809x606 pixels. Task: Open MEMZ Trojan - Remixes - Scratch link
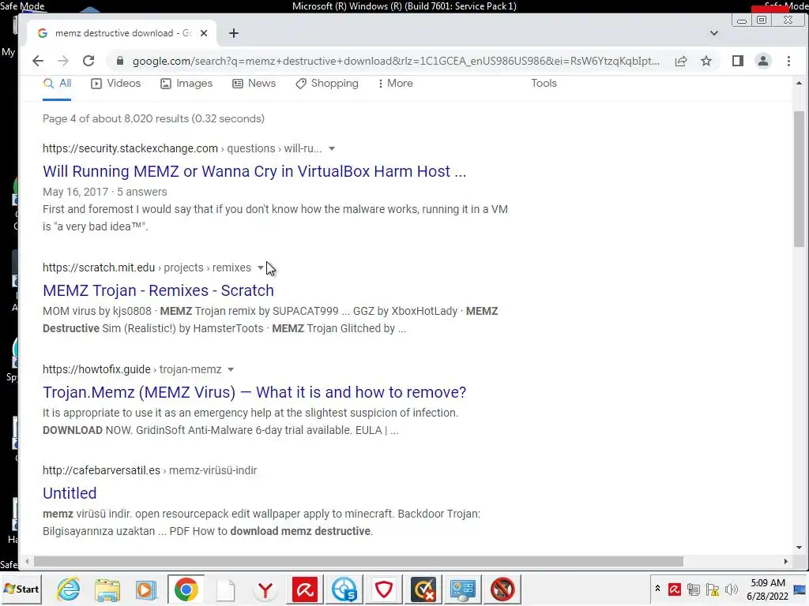[x=158, y=290]
